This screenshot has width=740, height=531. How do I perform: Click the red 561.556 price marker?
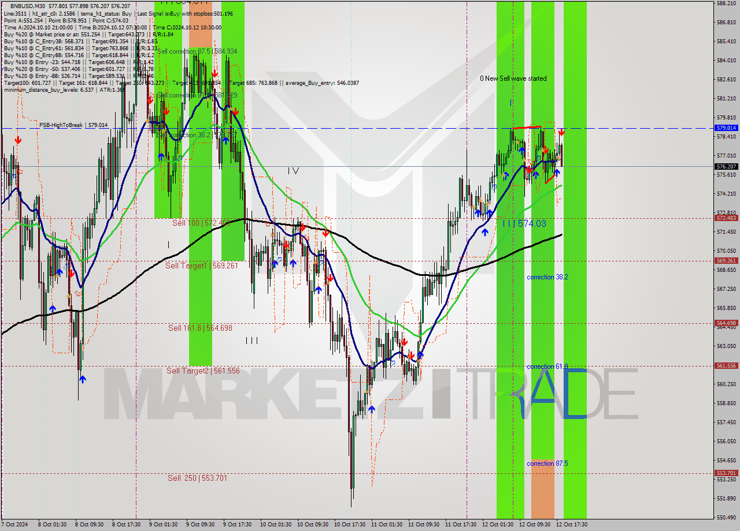tap(726, 365)
